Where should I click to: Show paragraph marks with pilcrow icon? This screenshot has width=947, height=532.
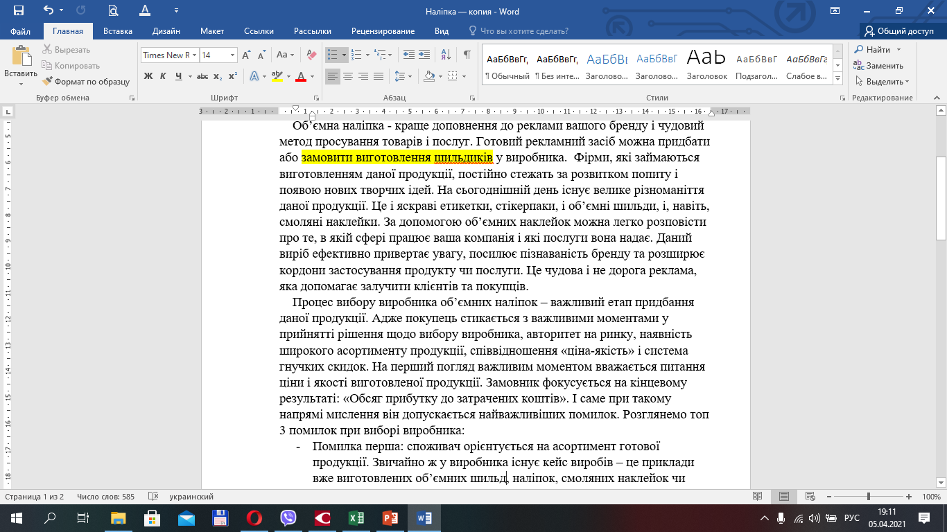[467, 55]
